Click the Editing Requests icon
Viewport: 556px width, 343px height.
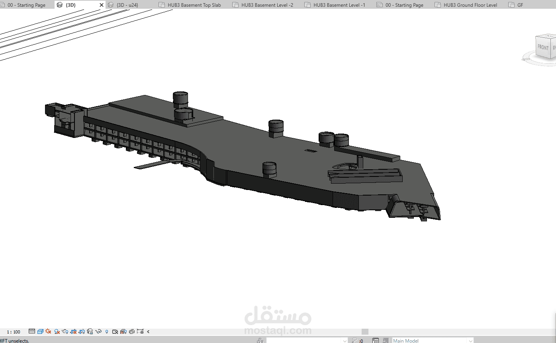(354, 341)
